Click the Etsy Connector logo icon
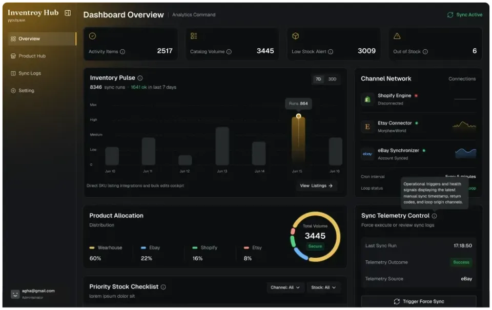 pyautogui.click(x=367, y=127)
